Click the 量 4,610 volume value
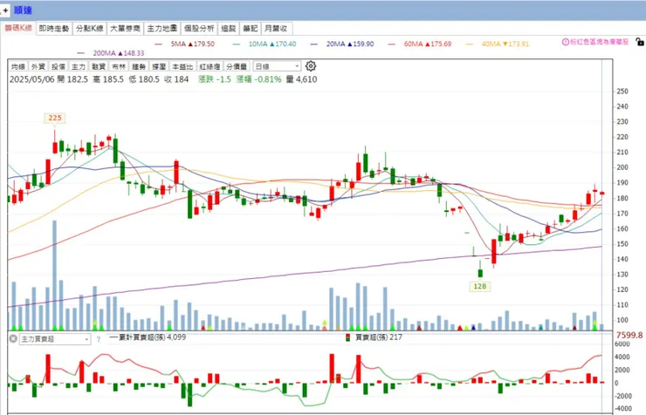This screenshot has height=415, width=646. (301, 79)
